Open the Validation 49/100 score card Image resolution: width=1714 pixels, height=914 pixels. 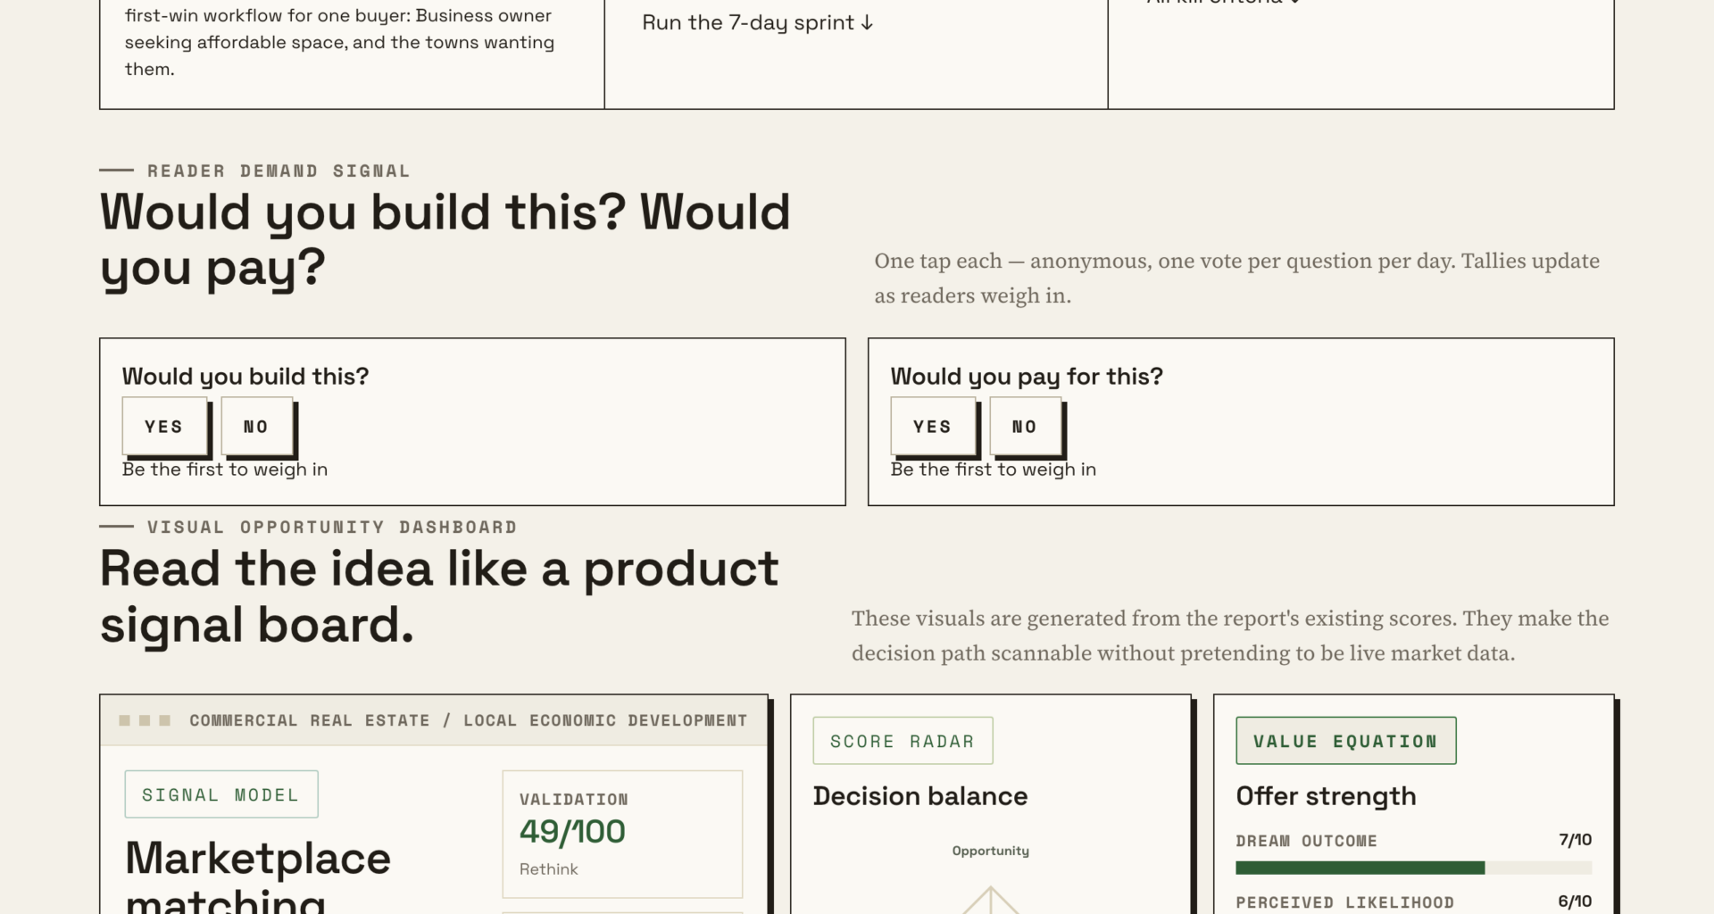coord(622,834)
